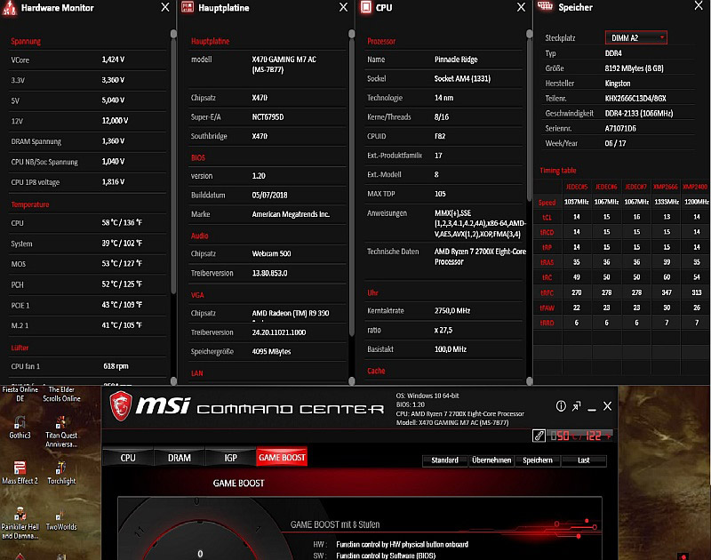Close the Hardware Monitor panel
711x560 pixels.
pos(165,7)
